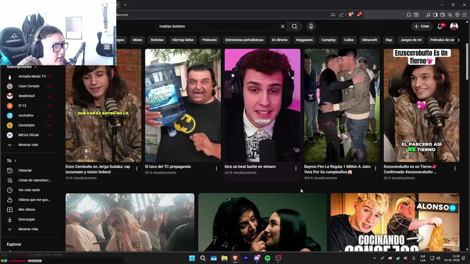The image size is (470, 264).
Task: Expand Mostrar más under subscriptions
Action: click(29, 145)
